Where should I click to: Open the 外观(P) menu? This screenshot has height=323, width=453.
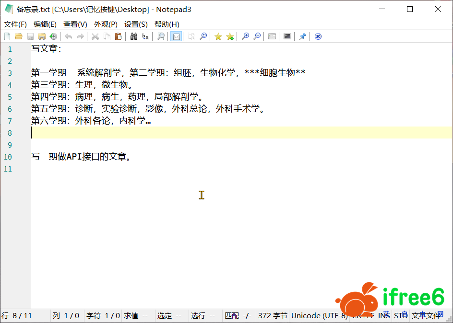point(106,24)
